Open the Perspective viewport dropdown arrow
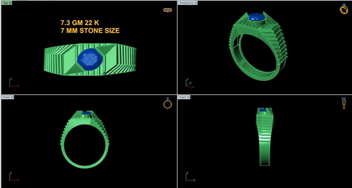Viewport: 352px width, 188px height. click(196, 3)
